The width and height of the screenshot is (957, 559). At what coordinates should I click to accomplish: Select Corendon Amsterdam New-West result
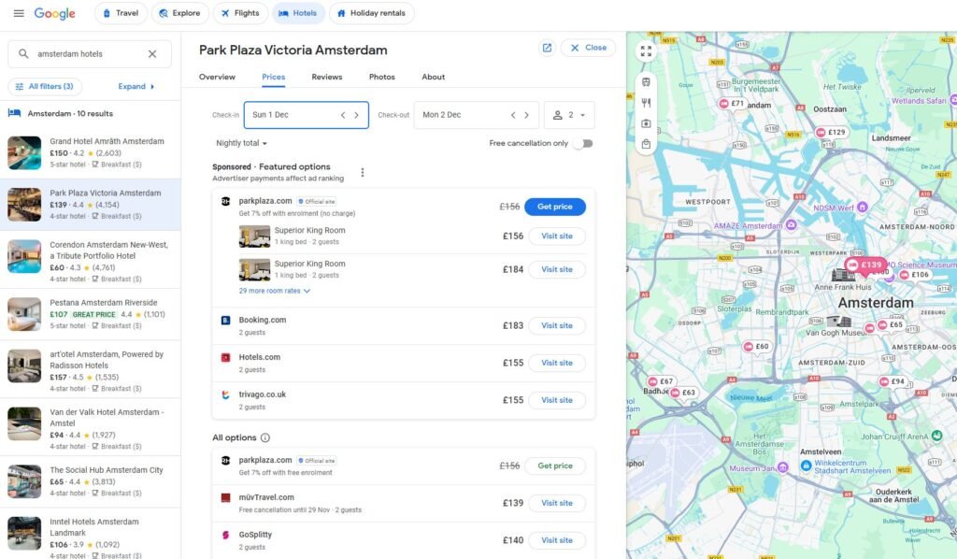pos(91,260)
